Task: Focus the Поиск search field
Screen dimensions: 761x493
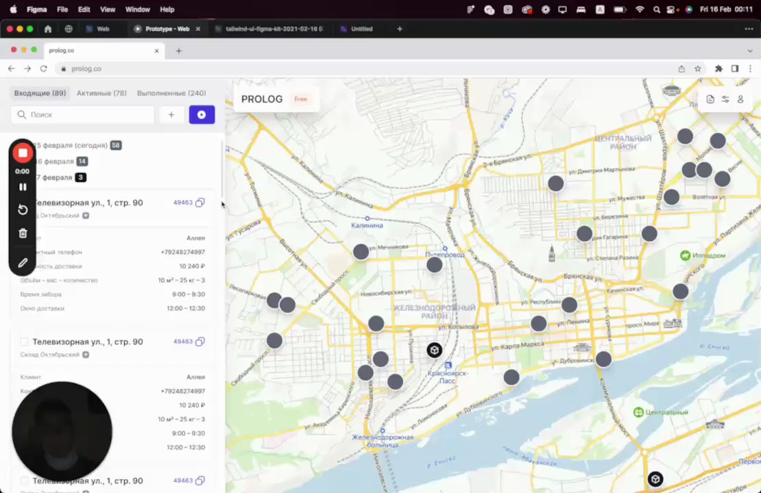Action: click(x=82, y=115)
